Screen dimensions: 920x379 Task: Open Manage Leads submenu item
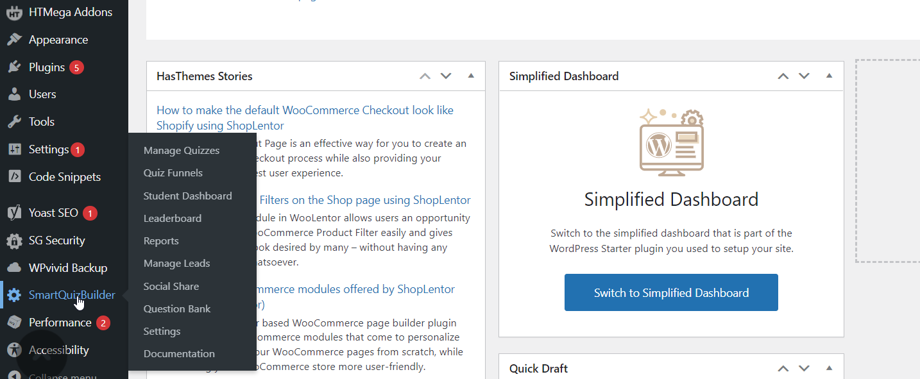177,264
